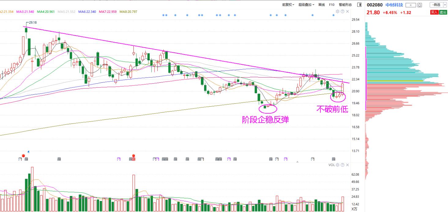Click the price alert bell icon
Viewport: 448px width, 212px height.
tap(420, 5)
